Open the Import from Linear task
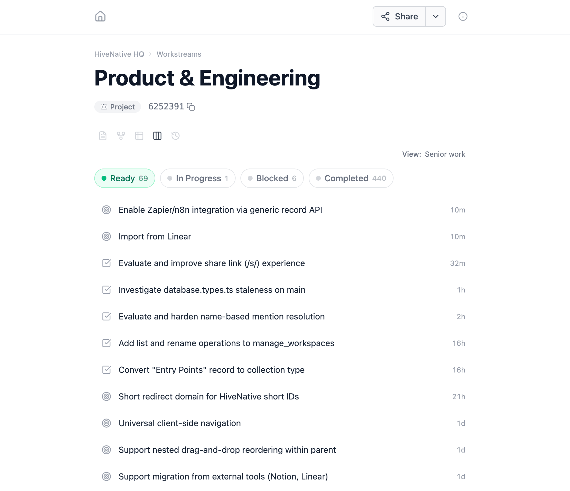The image size is (570, 491). click(155, 236)
